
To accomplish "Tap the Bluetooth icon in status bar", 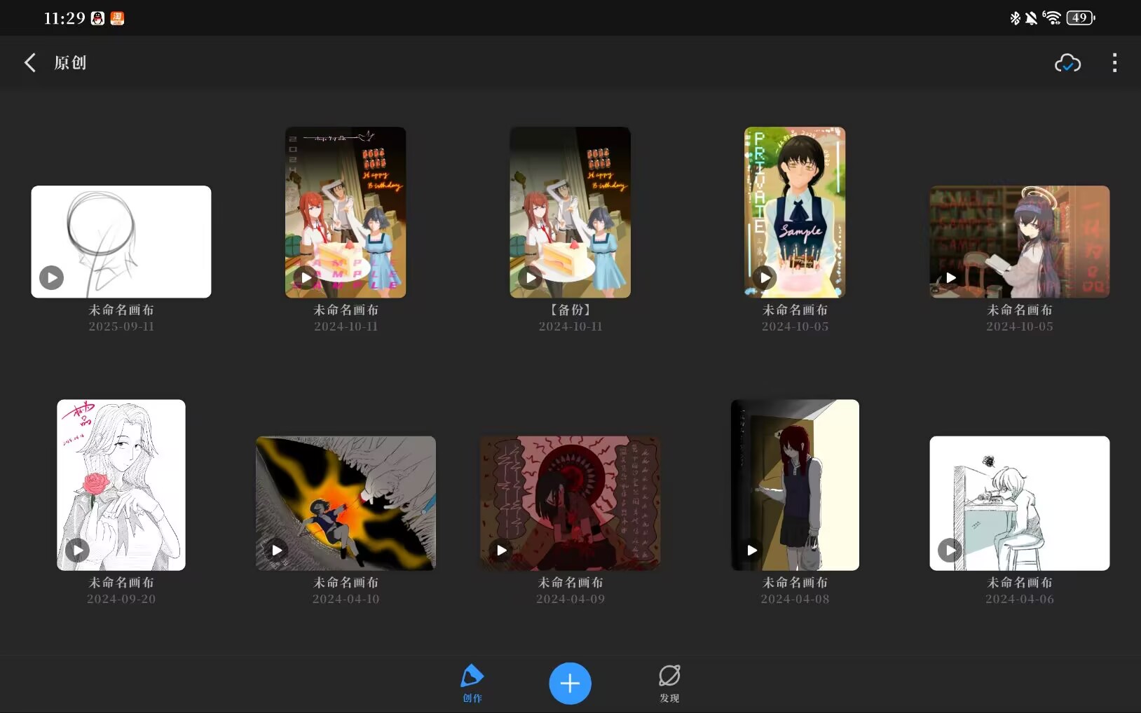I will [1015, 18].
